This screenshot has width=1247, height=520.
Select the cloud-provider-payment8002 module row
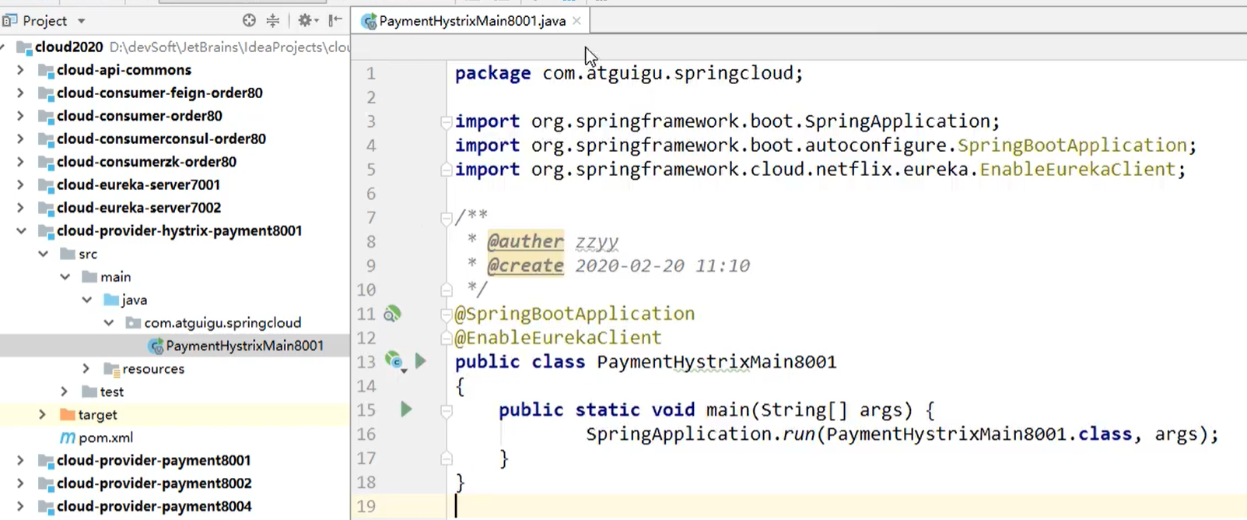pos(175,483)
